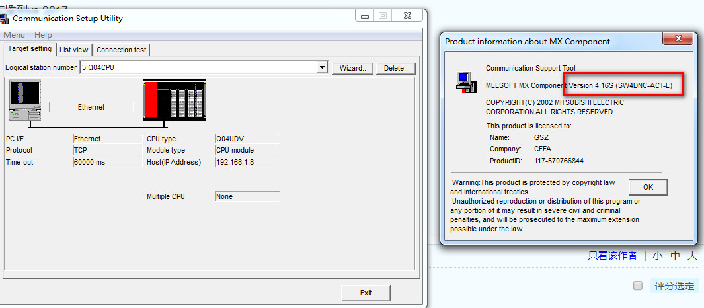Minimize the Communication Setup Utility window
704x308 pixels.
click(364, 16)
